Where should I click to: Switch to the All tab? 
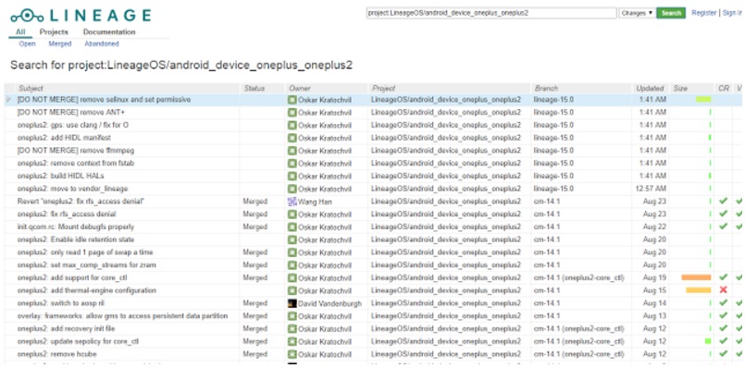[x=20, y=31]
